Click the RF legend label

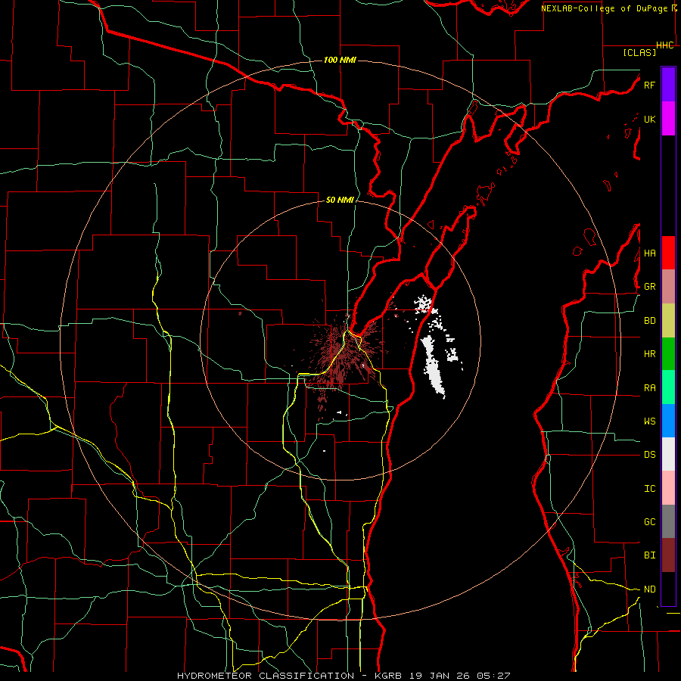point(649,85)
